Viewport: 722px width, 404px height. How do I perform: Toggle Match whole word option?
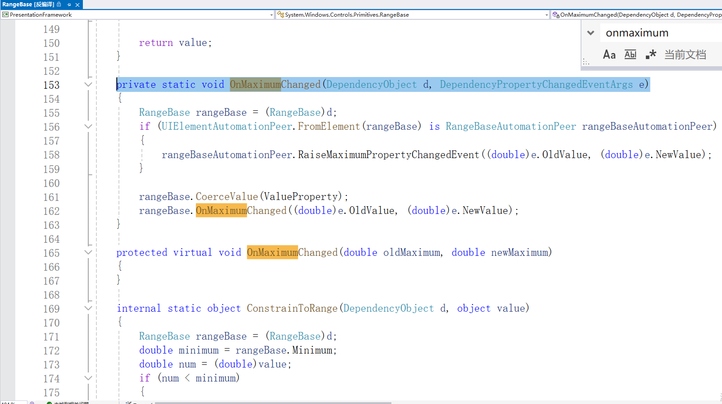coord(630,55)
